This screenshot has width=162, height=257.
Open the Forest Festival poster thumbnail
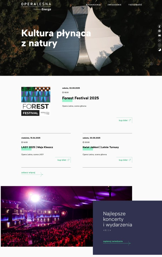[36, 101]
